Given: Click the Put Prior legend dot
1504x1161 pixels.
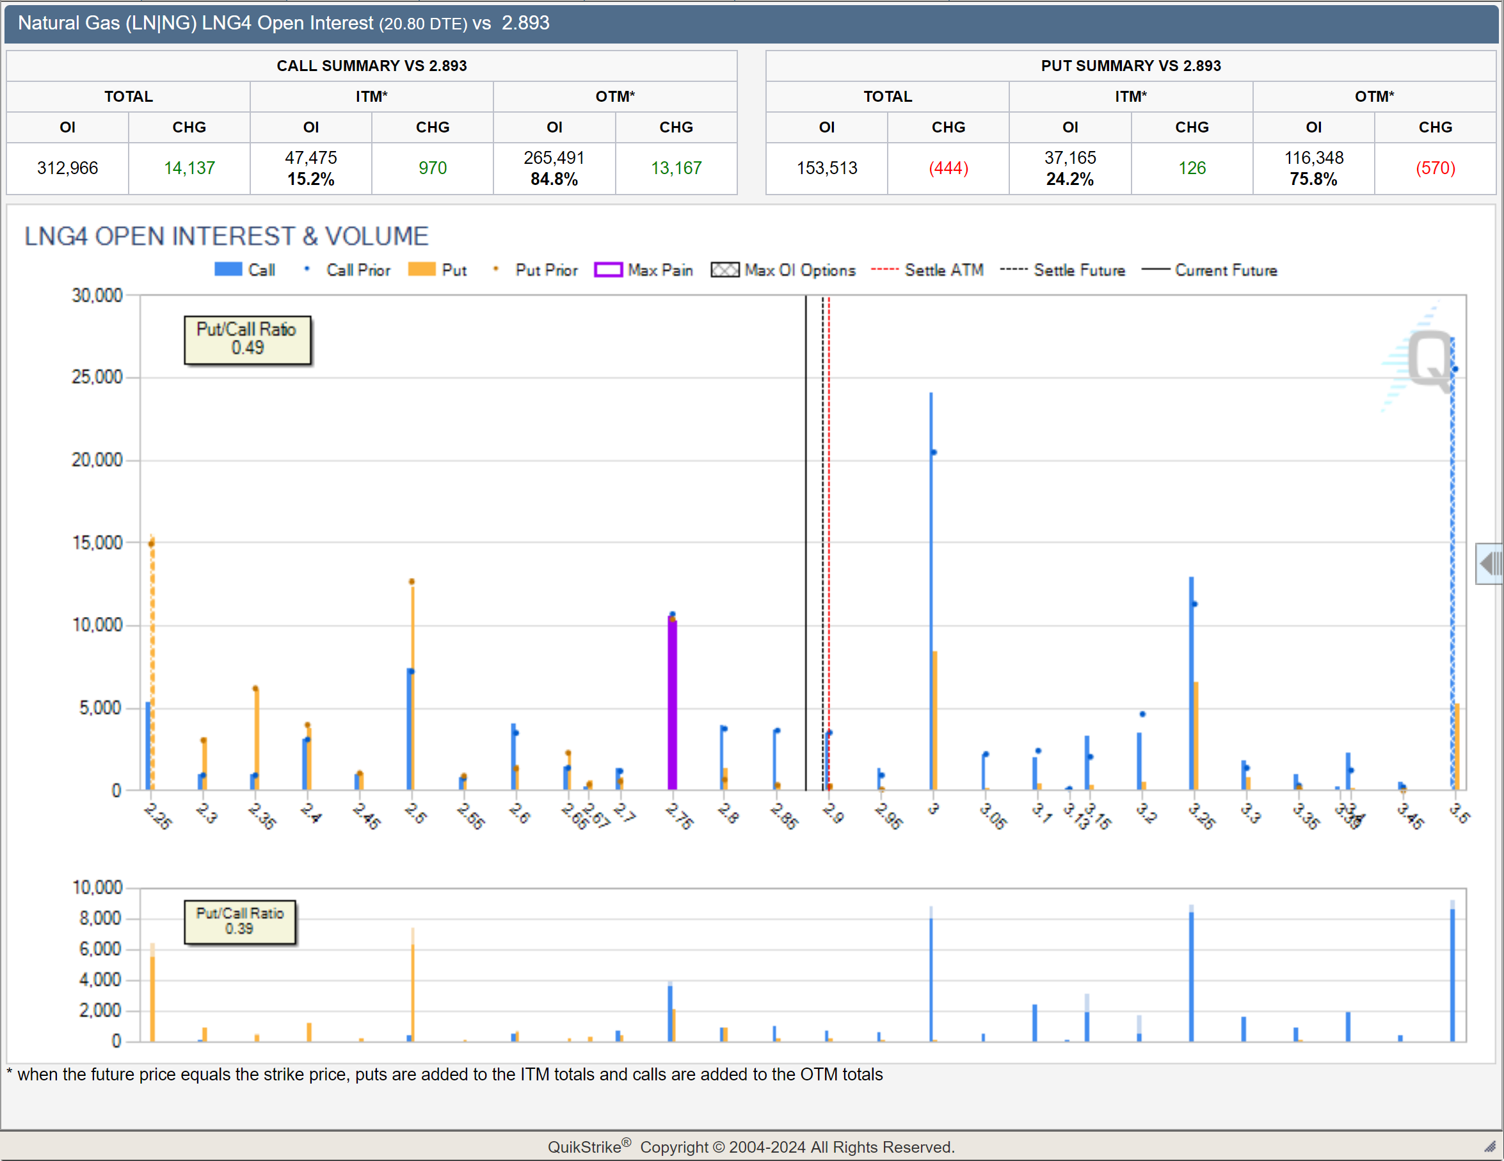Looking at the screenshot, I should (496, 269).
